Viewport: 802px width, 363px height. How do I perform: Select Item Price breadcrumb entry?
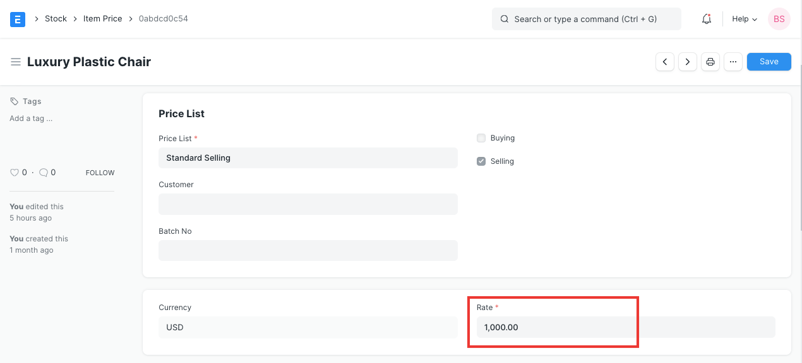click(x=102, y=18)
